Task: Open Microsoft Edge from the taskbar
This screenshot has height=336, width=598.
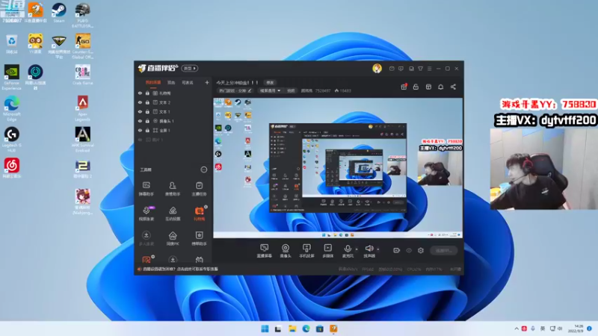Action: (x=306, y=329)
